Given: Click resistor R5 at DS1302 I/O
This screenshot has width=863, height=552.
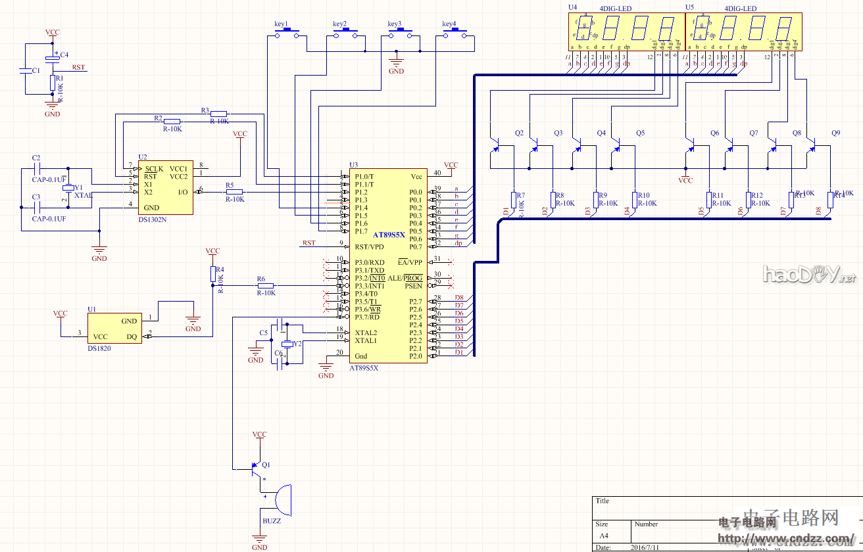Looking at the screenshot, I should click(234, 192).
